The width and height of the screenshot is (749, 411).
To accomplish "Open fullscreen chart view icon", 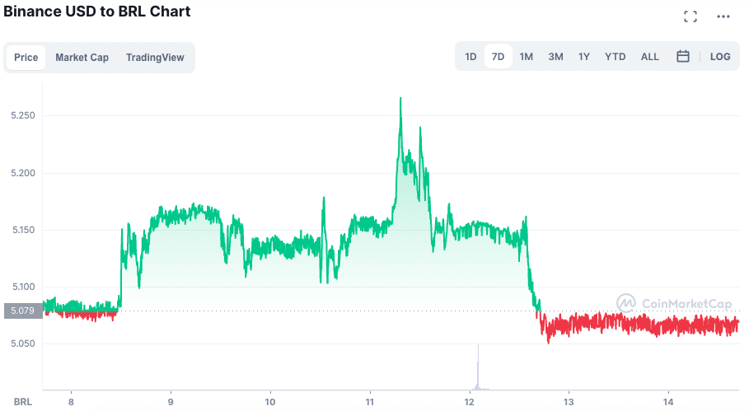I will pos(690,16).
